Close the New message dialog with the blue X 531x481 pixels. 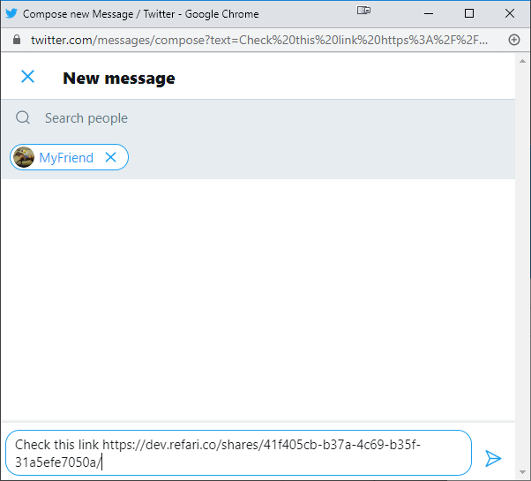tap(27, 77)
